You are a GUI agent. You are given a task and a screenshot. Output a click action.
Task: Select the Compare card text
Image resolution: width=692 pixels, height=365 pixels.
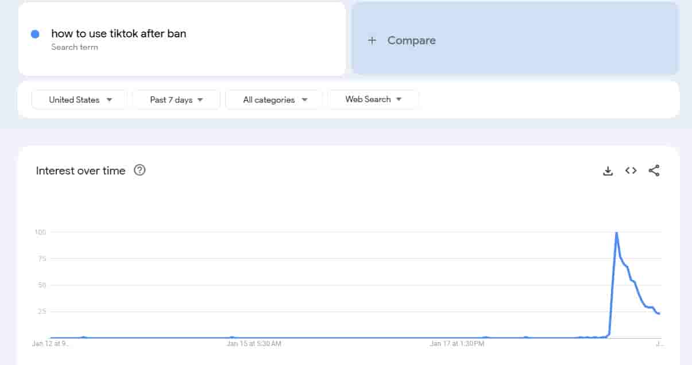411,40
